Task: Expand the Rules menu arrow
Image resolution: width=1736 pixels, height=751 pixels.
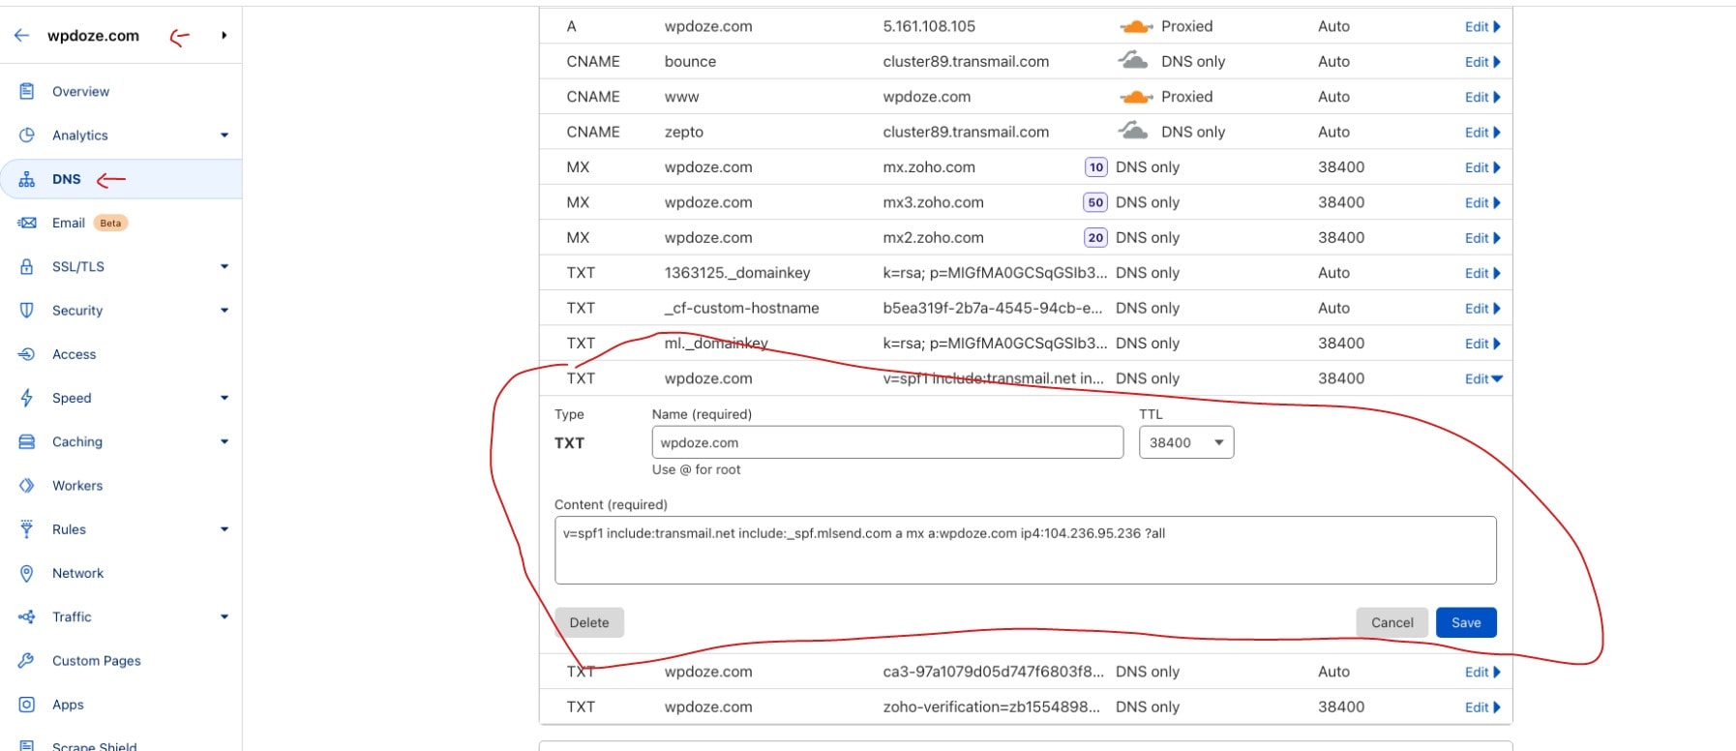Action: (224, 529)
